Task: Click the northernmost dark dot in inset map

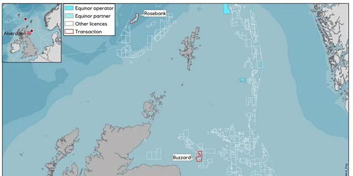Action: click(x=25, y=19)
